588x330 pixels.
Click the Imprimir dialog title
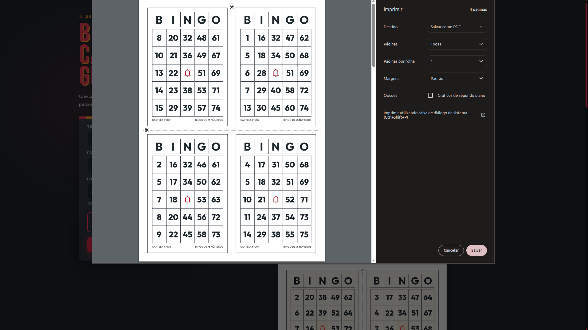[393, 9]
